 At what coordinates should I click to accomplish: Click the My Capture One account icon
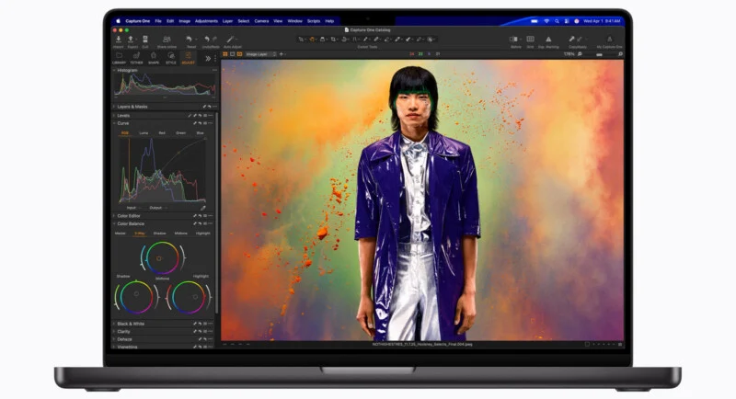[x=609, y=40]
